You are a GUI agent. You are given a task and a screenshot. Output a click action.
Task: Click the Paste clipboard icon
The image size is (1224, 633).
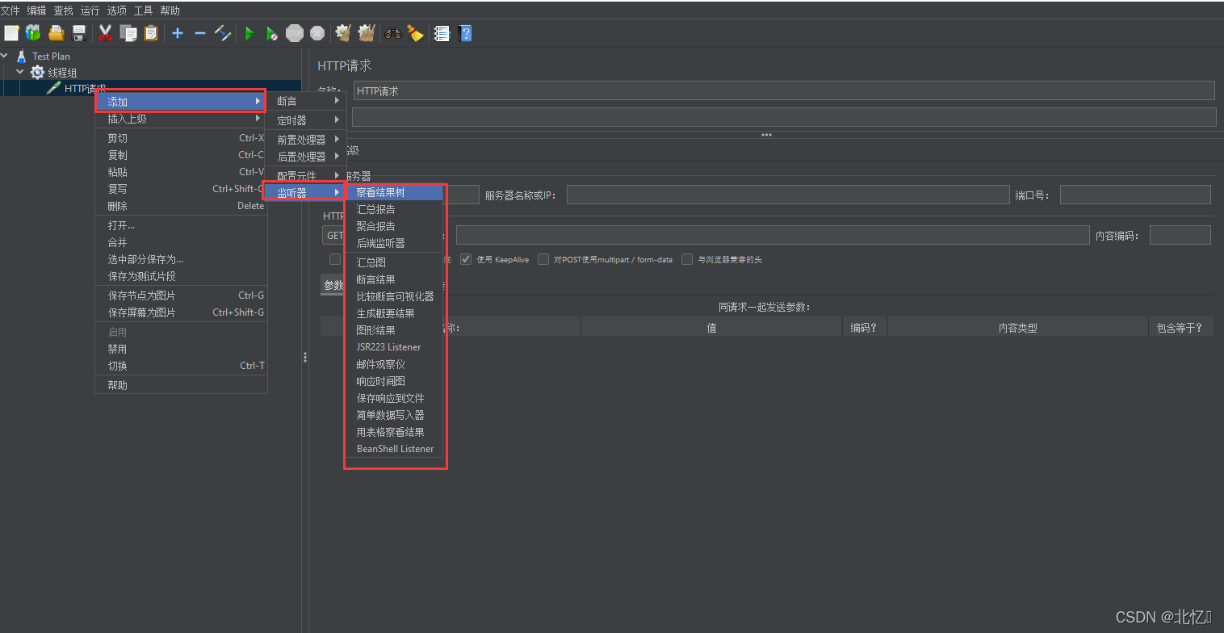point(151,33)
